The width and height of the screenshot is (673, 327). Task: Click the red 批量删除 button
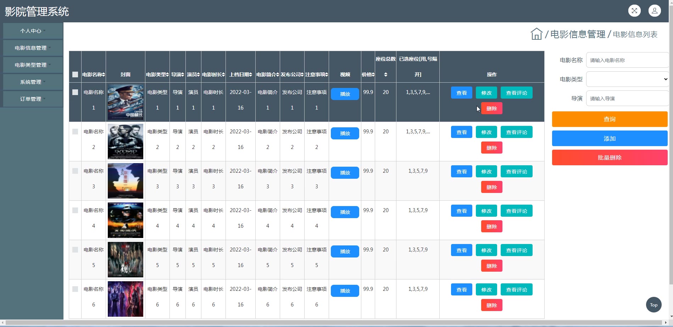click(609, 157)
